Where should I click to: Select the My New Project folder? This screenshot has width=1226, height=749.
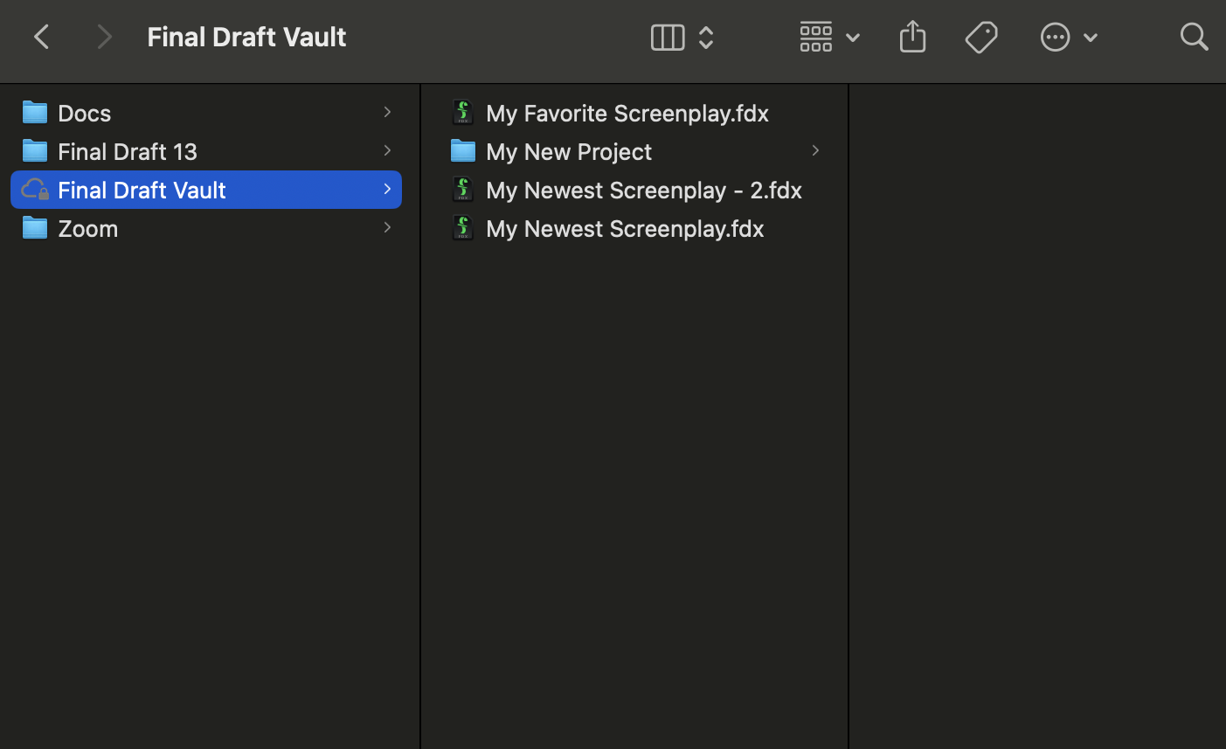[568, 151]
